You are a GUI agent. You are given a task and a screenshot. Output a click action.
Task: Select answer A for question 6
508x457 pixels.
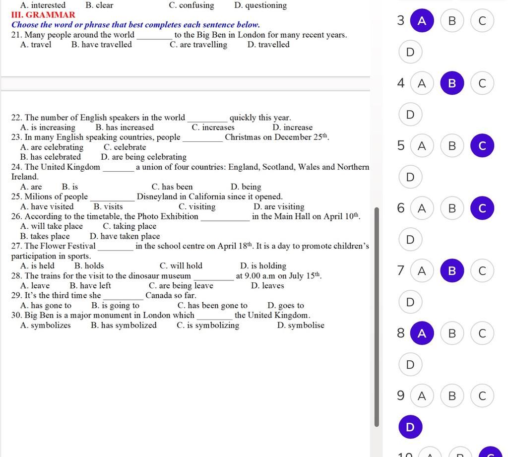point(422,208)
